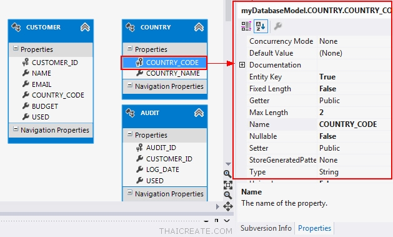393x237 pixels.
Task: Click horizontal scrollbar right arrow
Action: 217,206
